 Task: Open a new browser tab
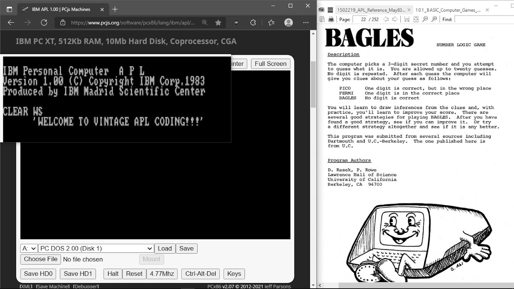pos(115,9)
